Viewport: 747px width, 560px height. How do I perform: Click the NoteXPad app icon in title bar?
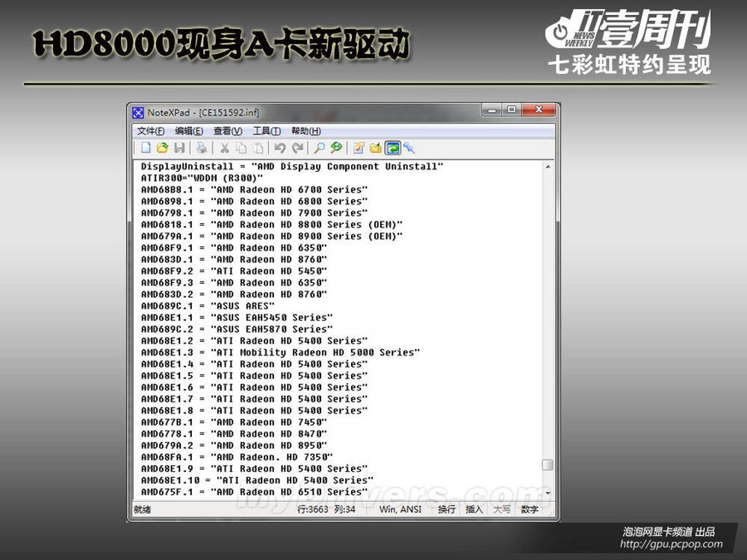[x=138, y=113]
